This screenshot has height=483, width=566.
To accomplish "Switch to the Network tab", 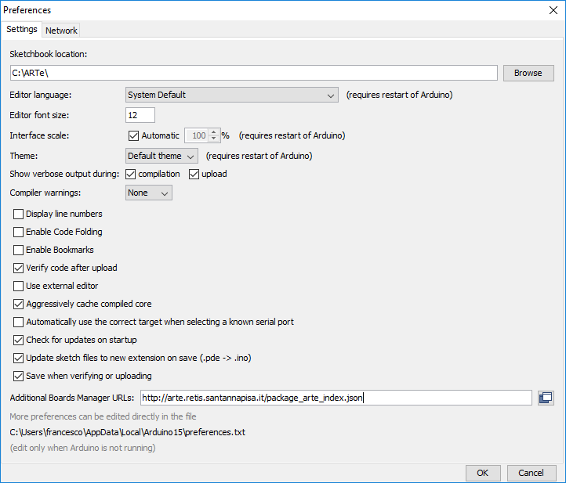I will [61, 31].
